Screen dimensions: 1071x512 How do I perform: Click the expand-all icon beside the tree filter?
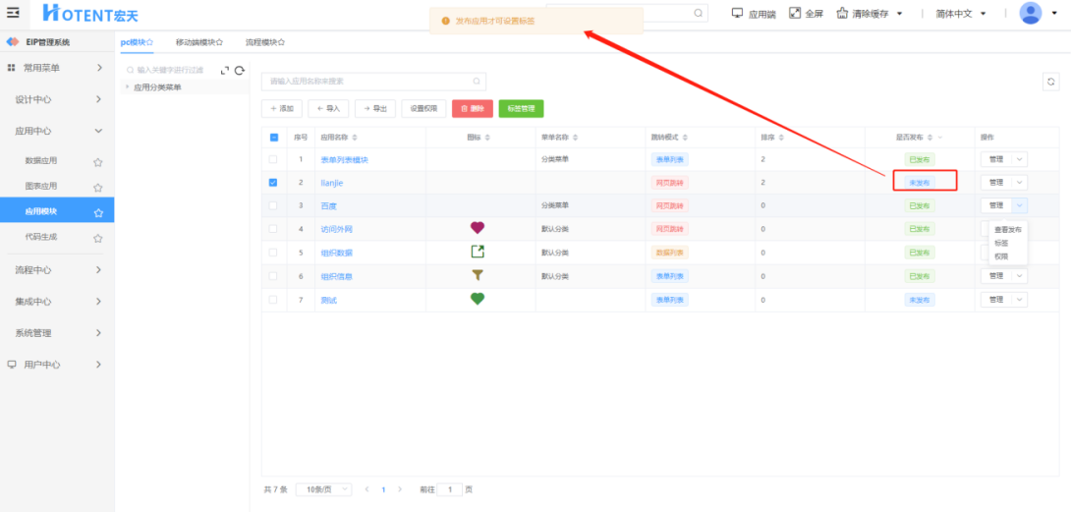coord(225,71)
